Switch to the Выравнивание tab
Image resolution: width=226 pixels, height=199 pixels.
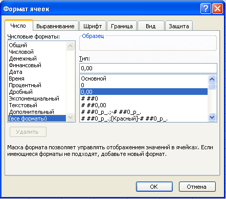55,26
